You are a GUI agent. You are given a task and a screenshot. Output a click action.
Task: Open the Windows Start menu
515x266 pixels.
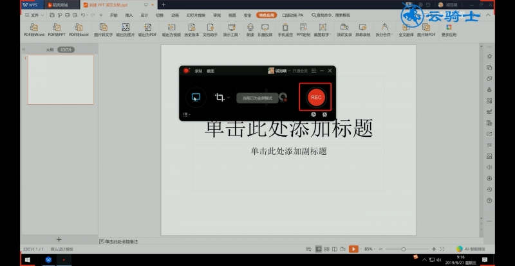coord(28,260)
